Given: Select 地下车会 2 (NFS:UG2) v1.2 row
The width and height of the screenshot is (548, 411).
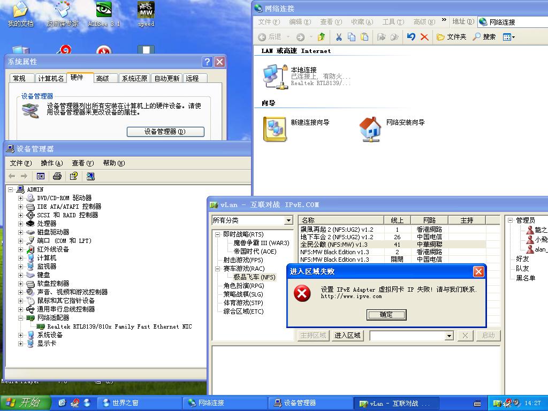Looking at the screenshot, I should click(x=393, y=237).
